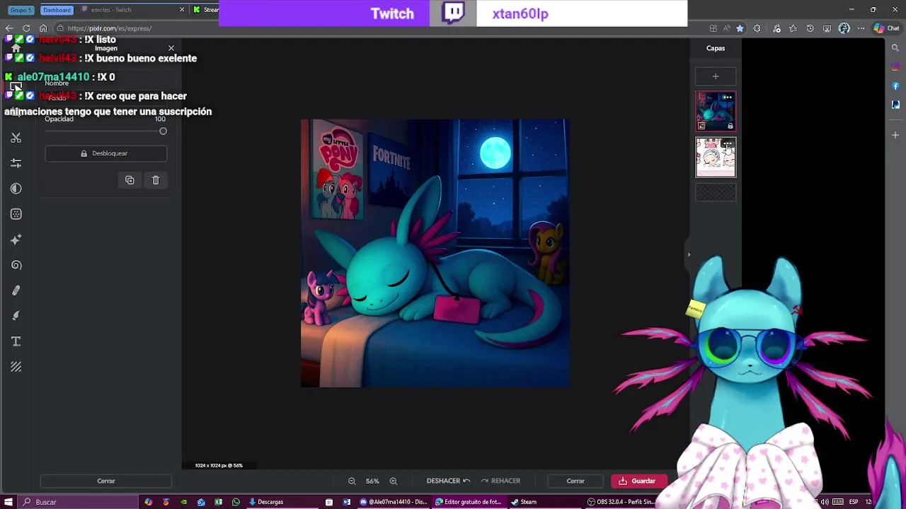Open the favorites list icon
Image resolution: width=906 pixels, height=509 pixels.
[x=793, y=28]
